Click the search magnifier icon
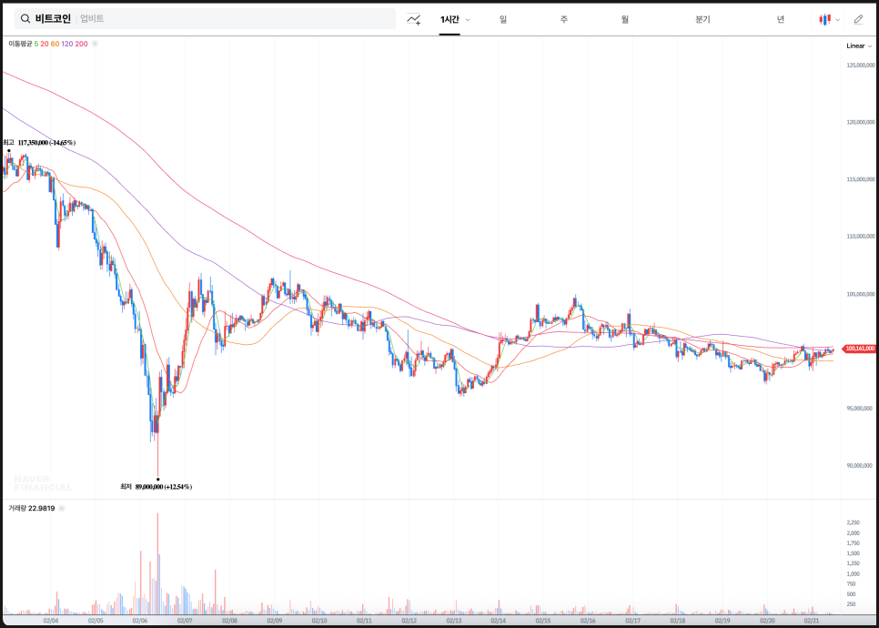This screenshot has height=628, width=879. pos(25,18)
